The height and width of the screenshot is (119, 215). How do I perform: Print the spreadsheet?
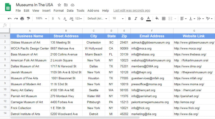(22, 19)
